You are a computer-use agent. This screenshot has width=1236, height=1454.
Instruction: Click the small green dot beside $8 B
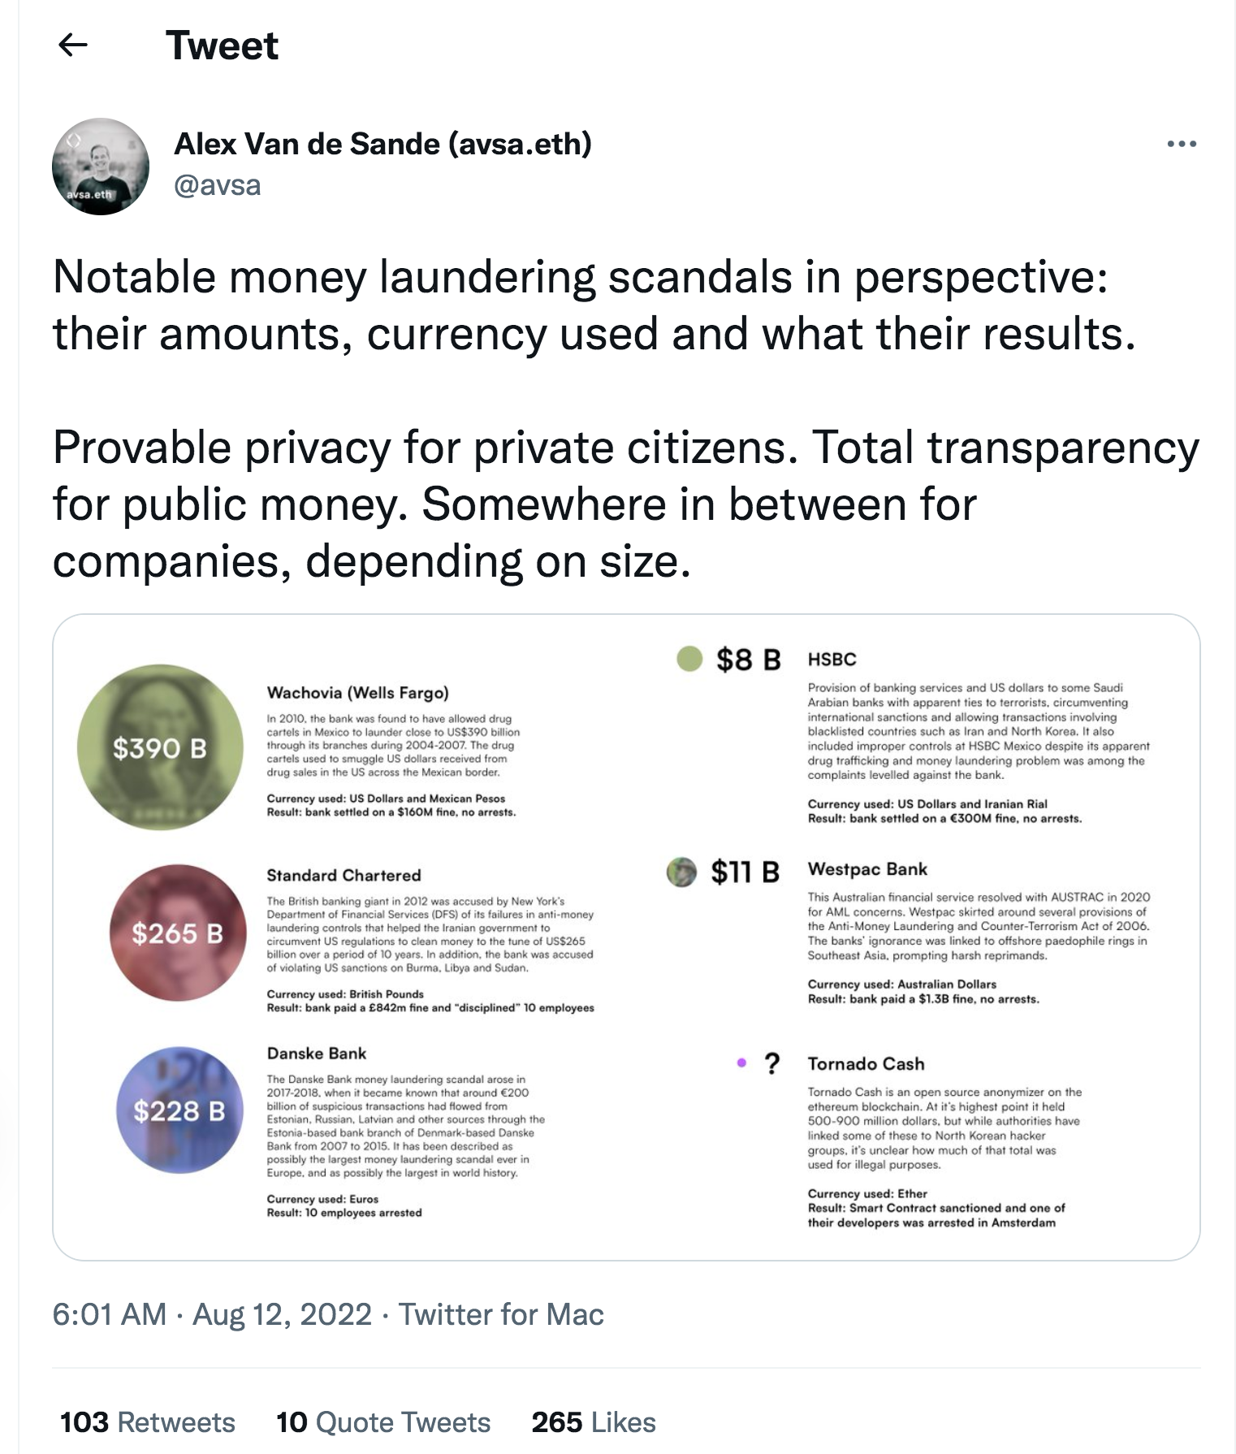pyautogui.click(x=689, y=659)
